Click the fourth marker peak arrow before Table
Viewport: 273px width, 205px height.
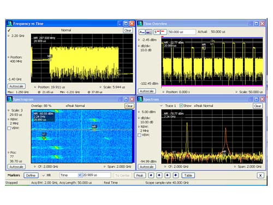tap(176, 175)
